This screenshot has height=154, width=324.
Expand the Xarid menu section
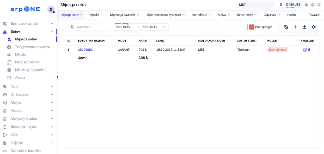[x=28, y=86]
